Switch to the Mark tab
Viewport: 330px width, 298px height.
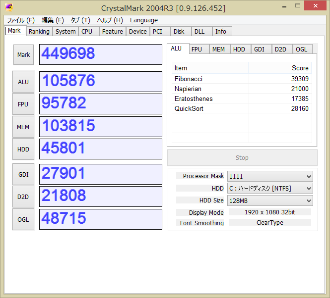(x=15, y=31)
